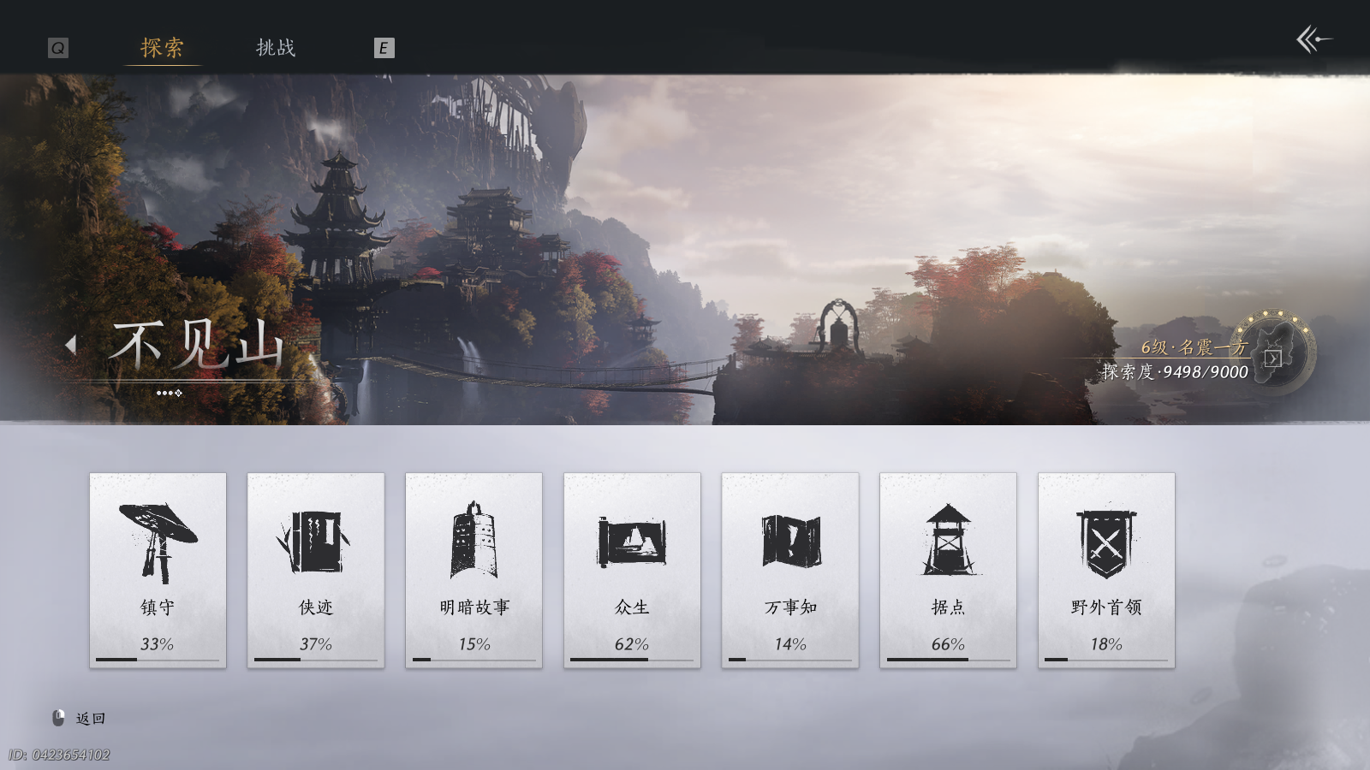
Task: Select the 探索 tab
Action: click(162, 49)
